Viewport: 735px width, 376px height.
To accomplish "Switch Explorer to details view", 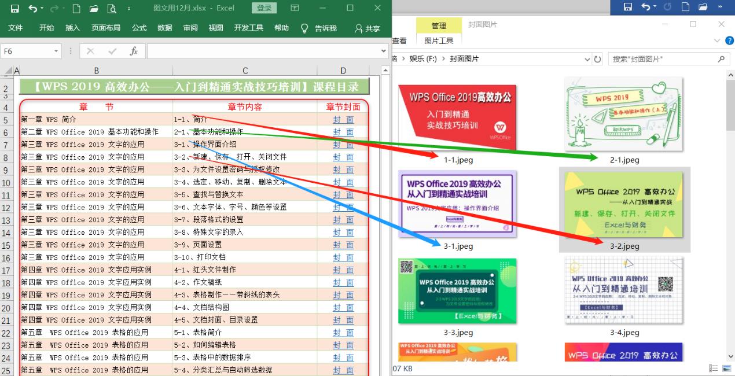I will point(714,368).
